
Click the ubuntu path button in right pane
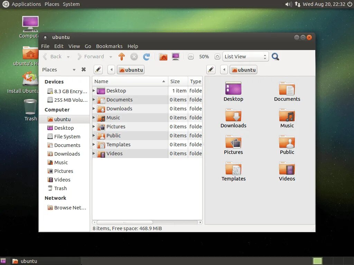[243, 70]
